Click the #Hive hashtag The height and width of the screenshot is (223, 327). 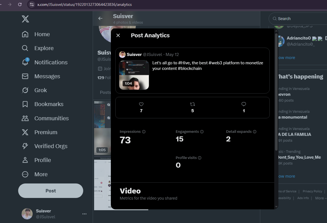tap(184, 63)
